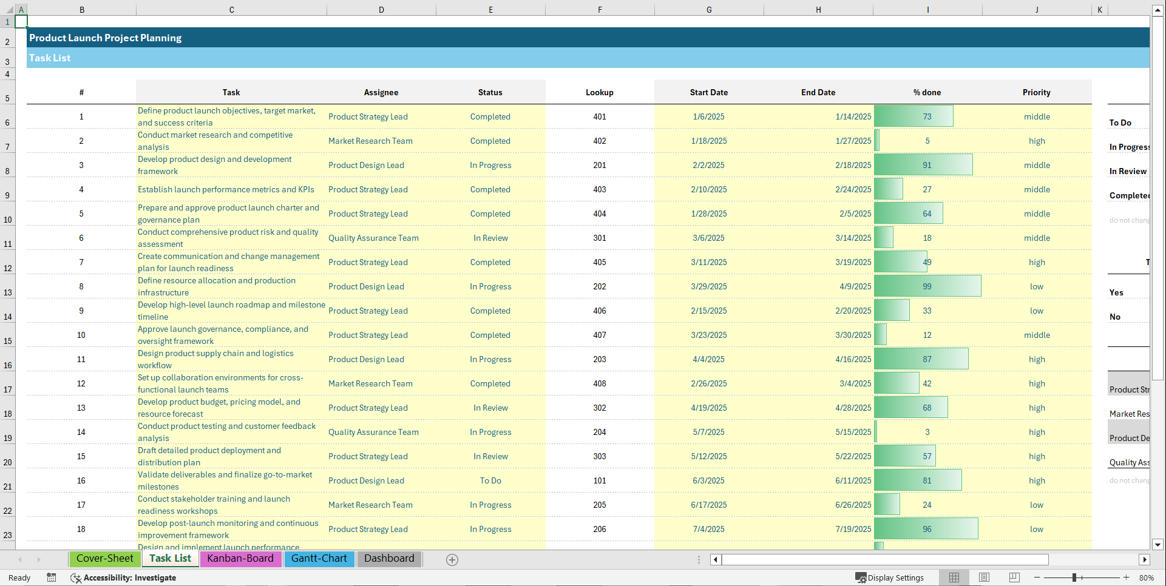Zoom out using the minus icon

tap(1037, 578)
